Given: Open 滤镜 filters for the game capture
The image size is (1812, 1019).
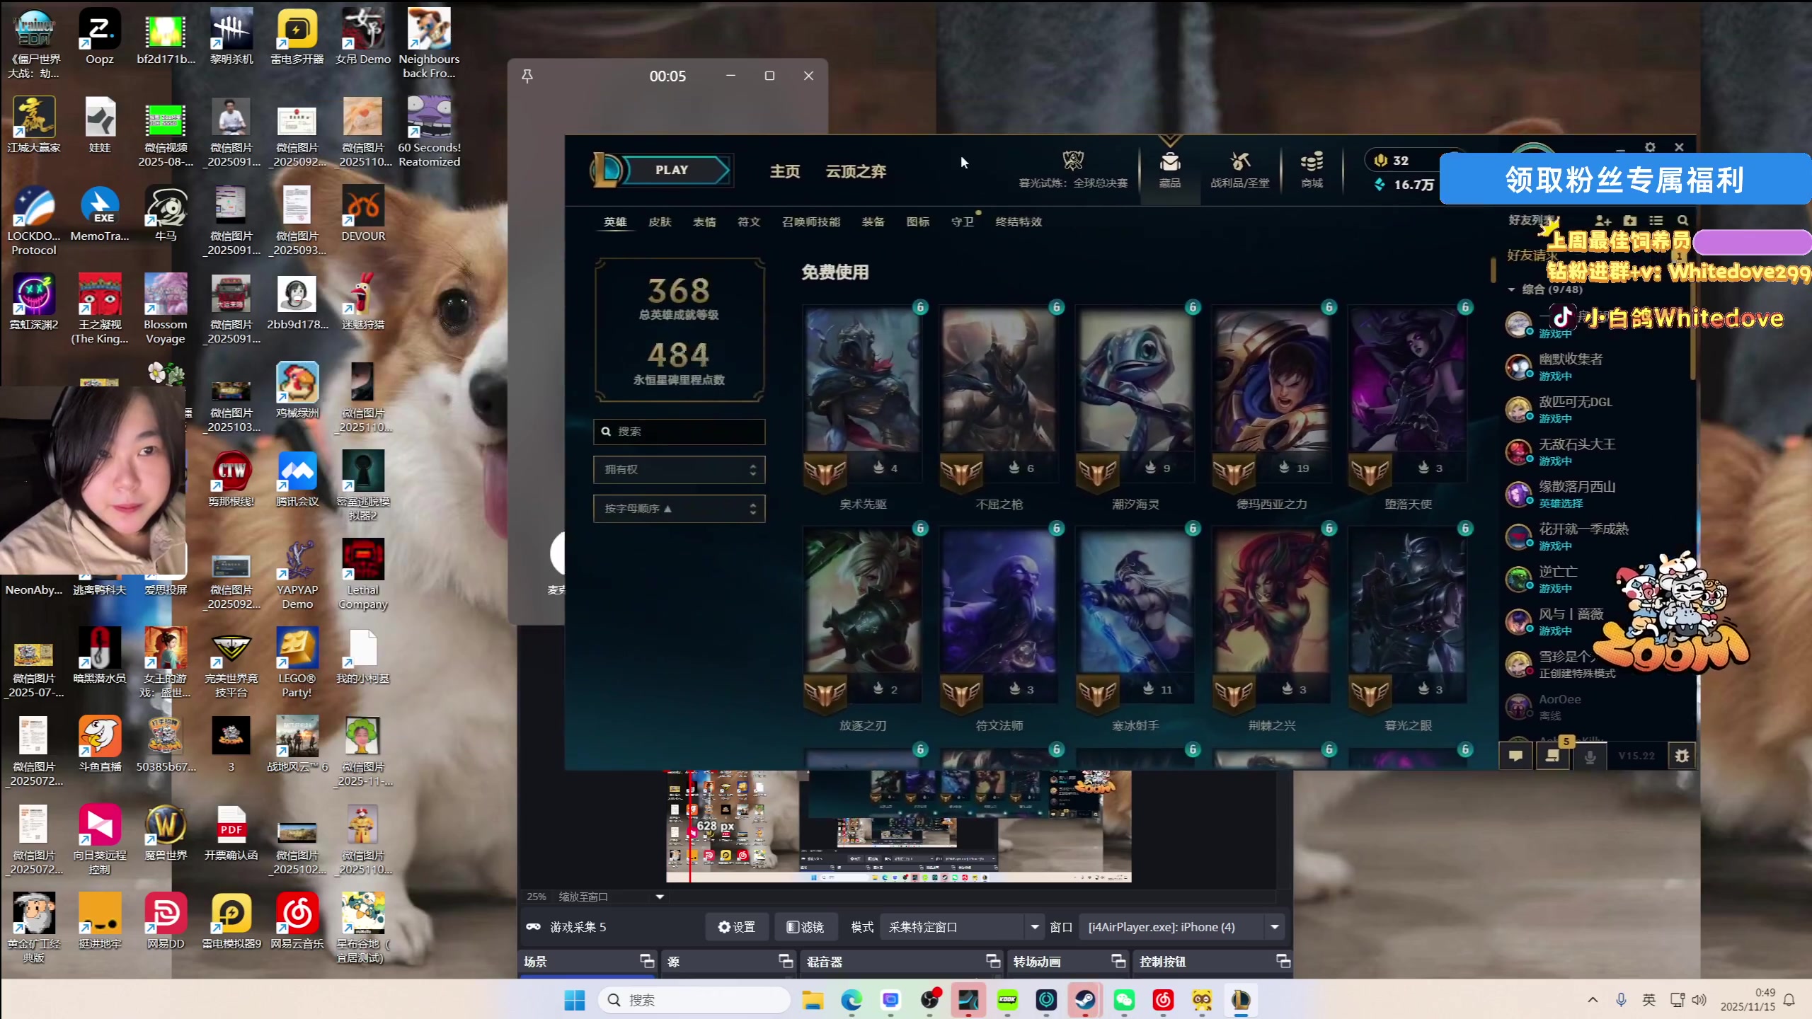Looking at the screenshot, I should coord(805,926).
